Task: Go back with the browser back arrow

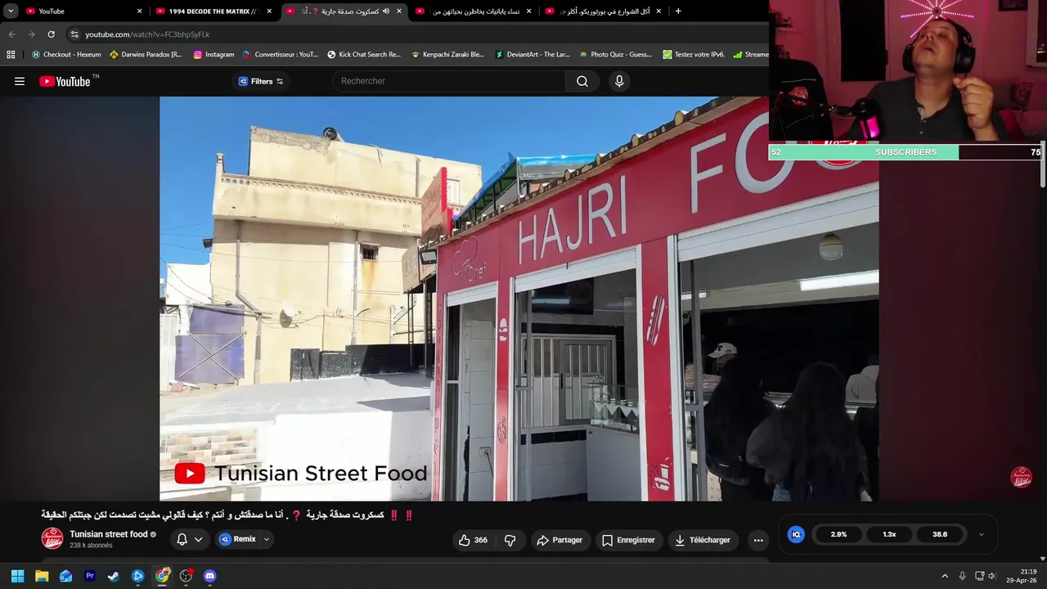Action: point(11,34)
